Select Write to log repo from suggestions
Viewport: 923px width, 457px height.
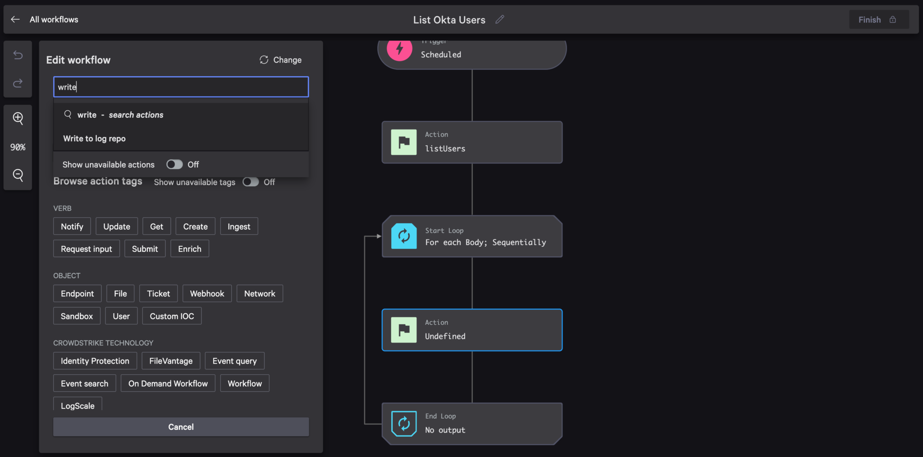[x=94, y=138]
